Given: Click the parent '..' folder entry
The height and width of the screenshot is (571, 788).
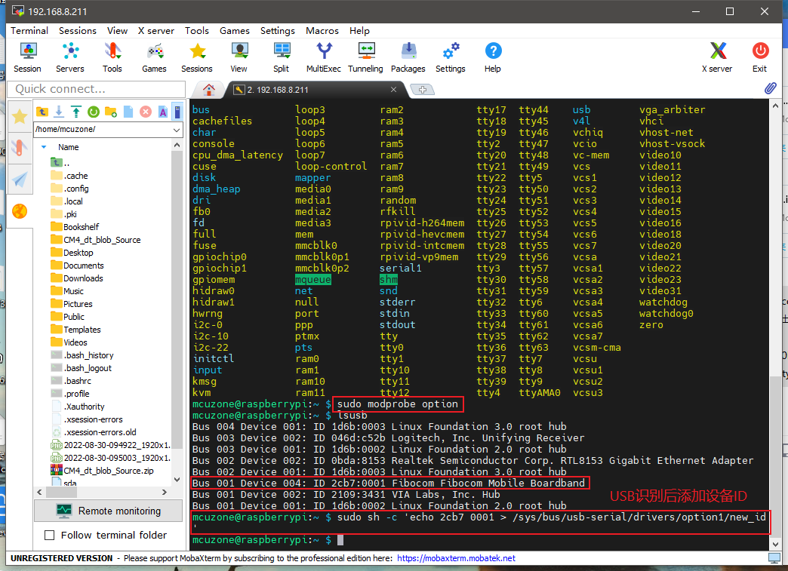Looking at the screenshot, I should (60, 163).
